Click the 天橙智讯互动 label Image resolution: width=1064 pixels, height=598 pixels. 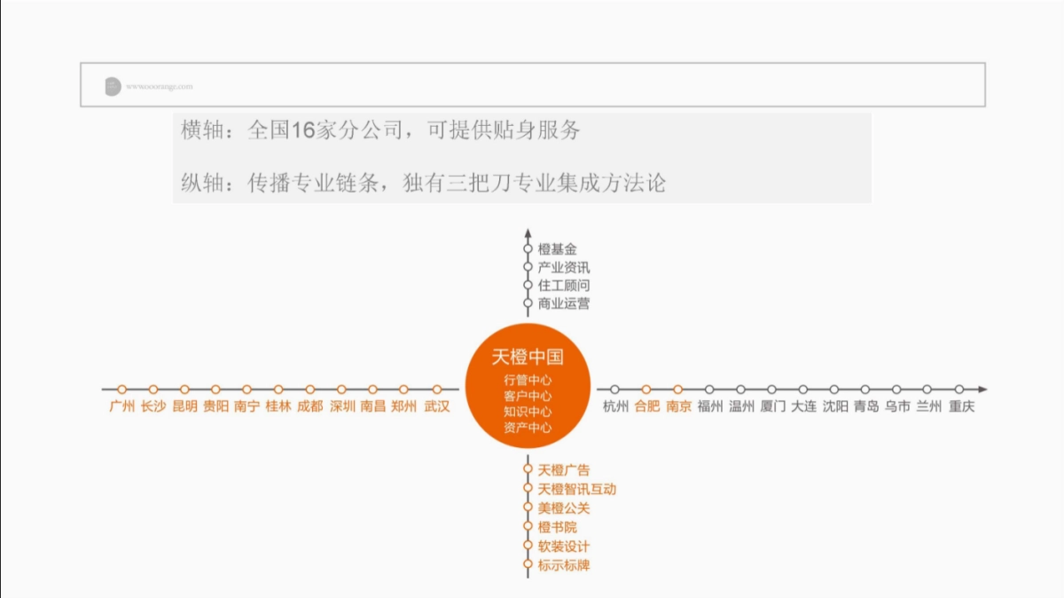(x=578, y=489)
